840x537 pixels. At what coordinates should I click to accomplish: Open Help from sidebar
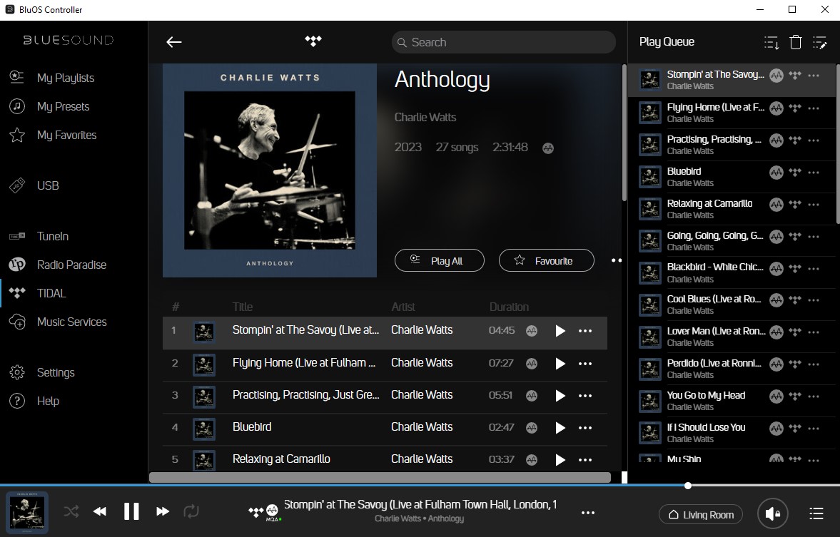(48, 401)
